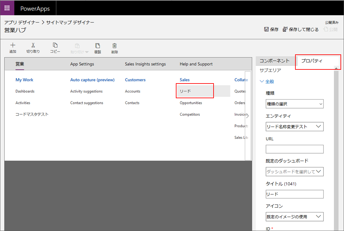This screenshot has height=231, width=344.
Task: Open the エンティティ dropdown
Action: pos(294,126)
